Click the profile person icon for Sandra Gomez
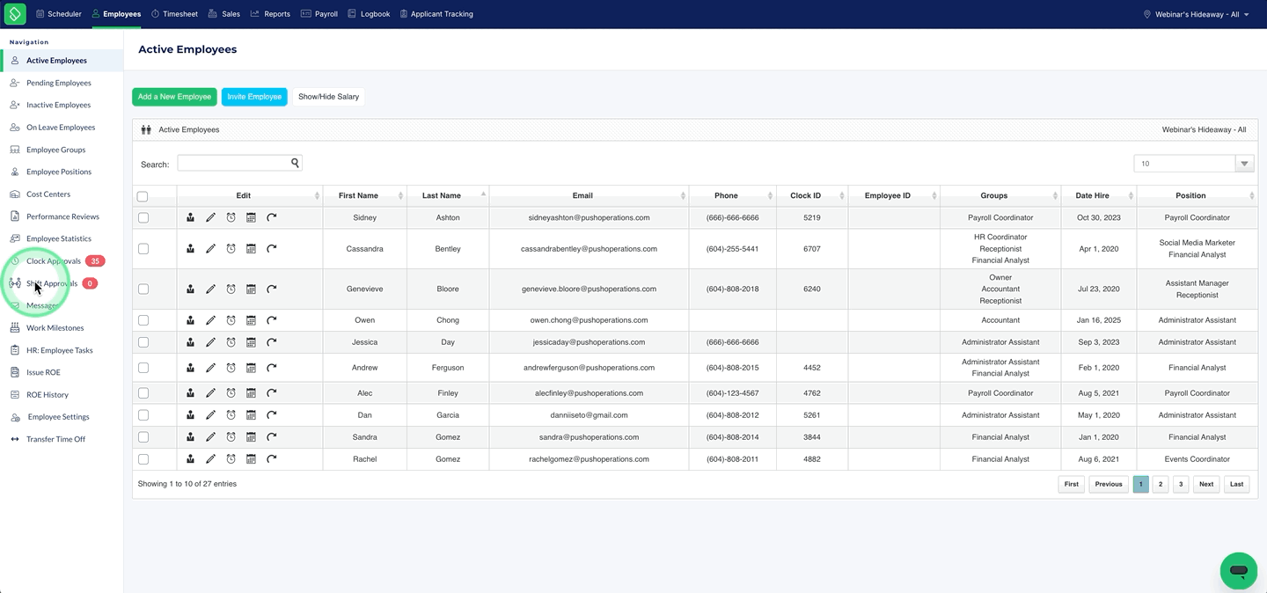This screenshot has width=1267, height=593. pyautogui.click(x=190, y=437)
